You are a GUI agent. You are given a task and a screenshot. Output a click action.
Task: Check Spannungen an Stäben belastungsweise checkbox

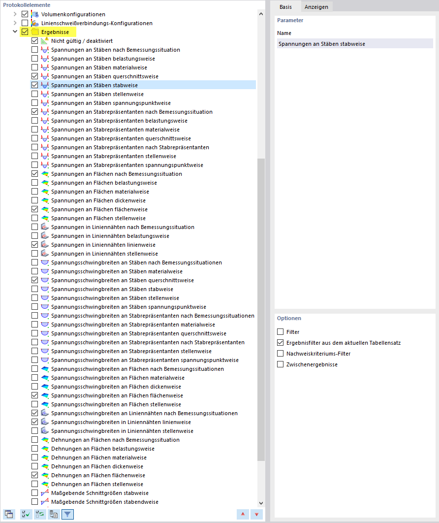pos(34,59)
